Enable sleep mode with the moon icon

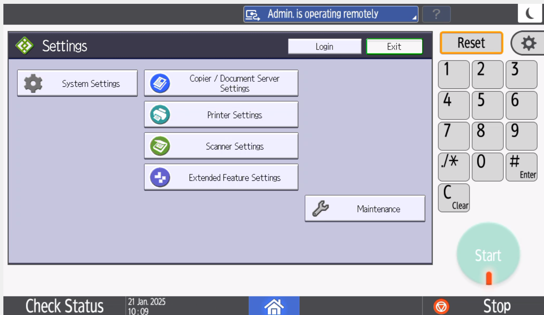(529, 14)
